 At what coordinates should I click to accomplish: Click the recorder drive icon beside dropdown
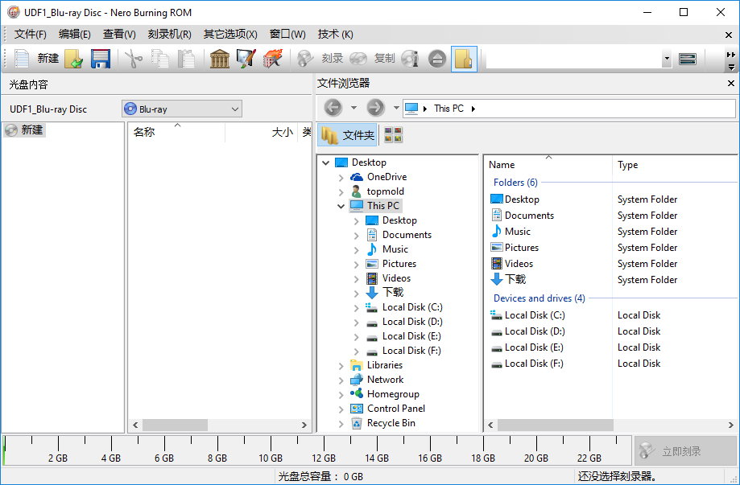687,59
